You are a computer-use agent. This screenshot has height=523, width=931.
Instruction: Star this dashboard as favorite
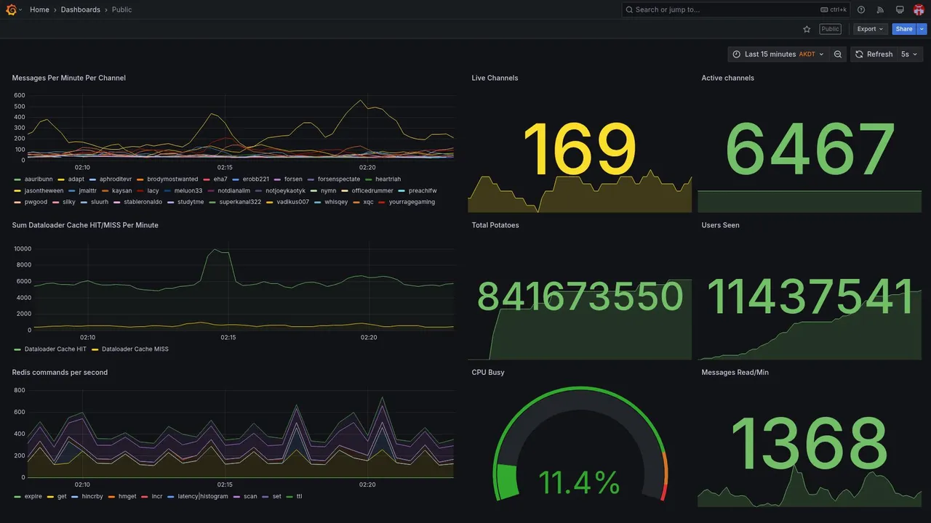(807, 29)
